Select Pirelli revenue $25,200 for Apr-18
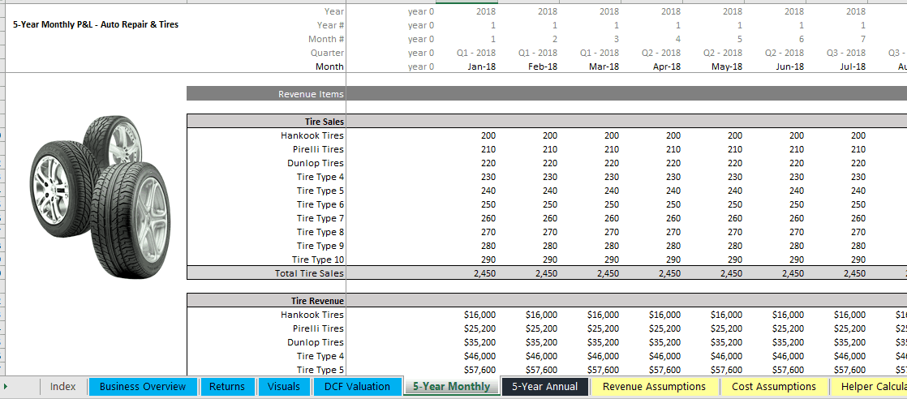 pos(664,328)
